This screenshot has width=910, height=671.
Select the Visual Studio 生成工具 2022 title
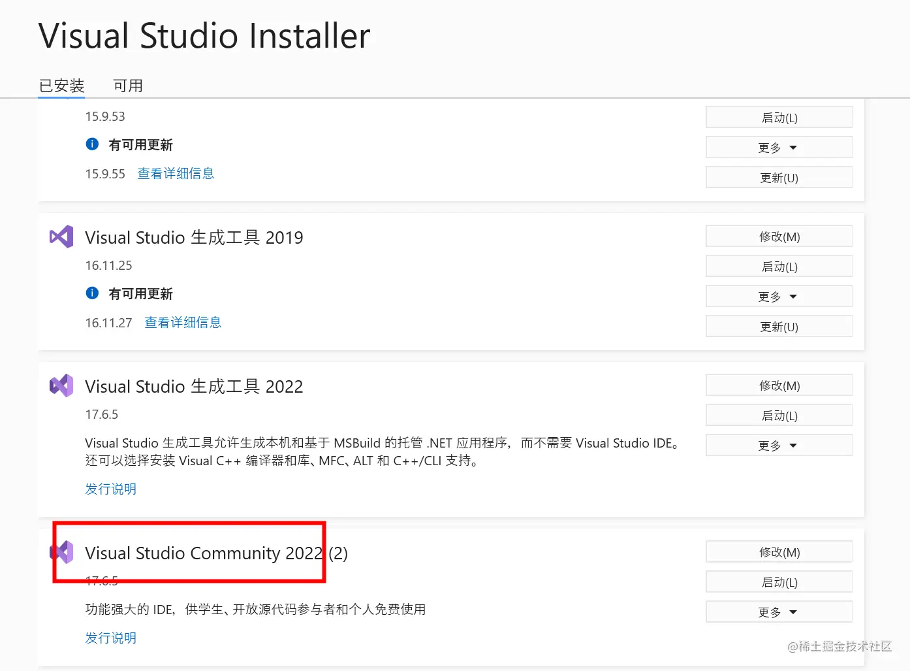pyautogui.click(x=194, y=386)
